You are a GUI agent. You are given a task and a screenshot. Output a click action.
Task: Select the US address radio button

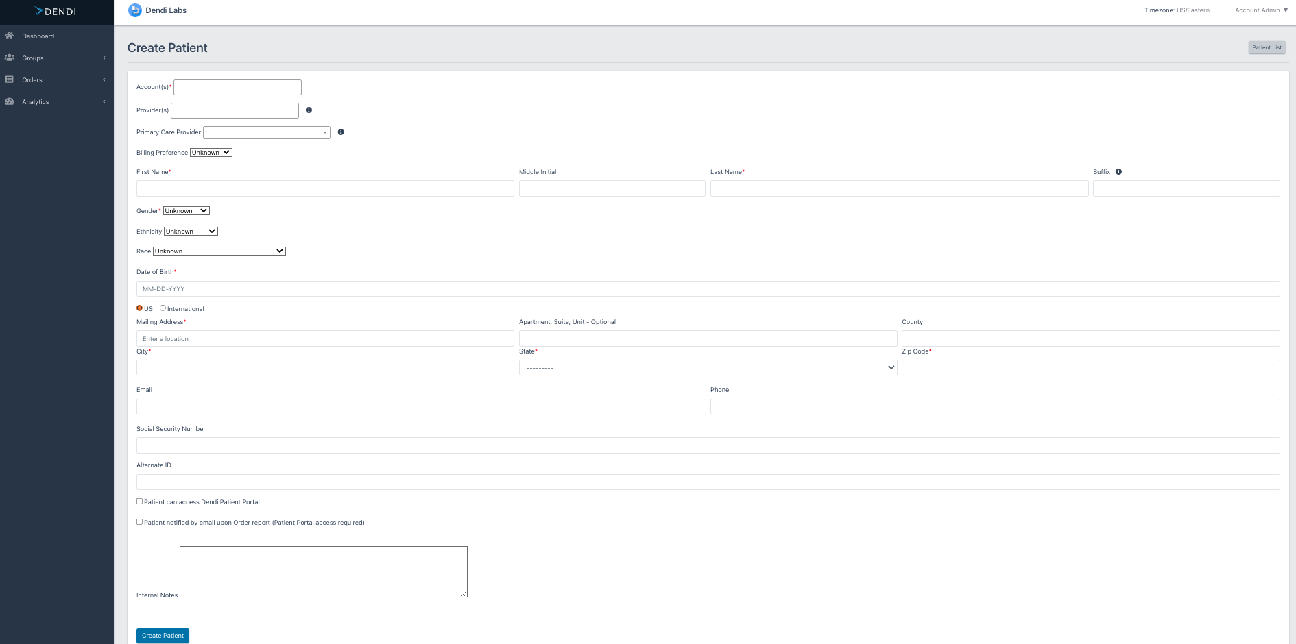139,308
